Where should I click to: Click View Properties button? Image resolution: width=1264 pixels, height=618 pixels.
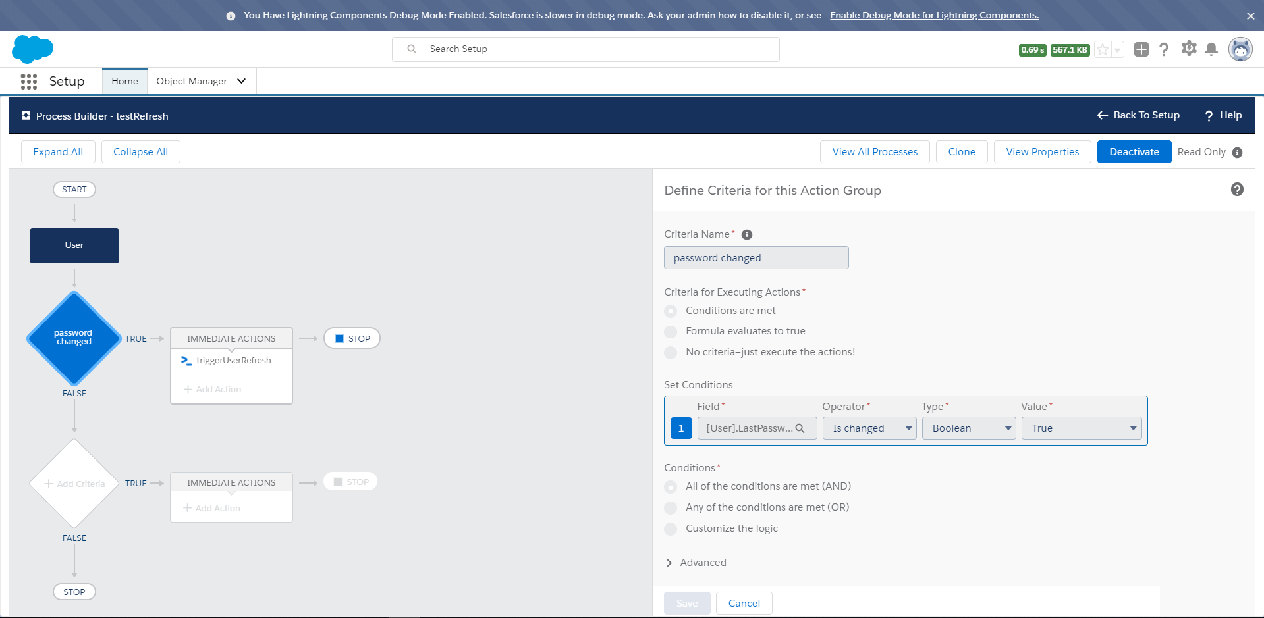point(1043,152)
